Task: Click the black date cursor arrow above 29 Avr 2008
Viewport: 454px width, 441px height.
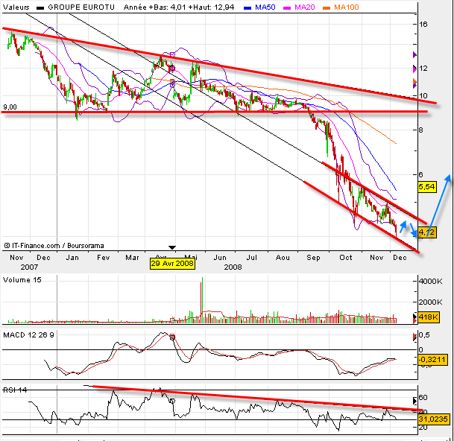Action: point(172,247)
